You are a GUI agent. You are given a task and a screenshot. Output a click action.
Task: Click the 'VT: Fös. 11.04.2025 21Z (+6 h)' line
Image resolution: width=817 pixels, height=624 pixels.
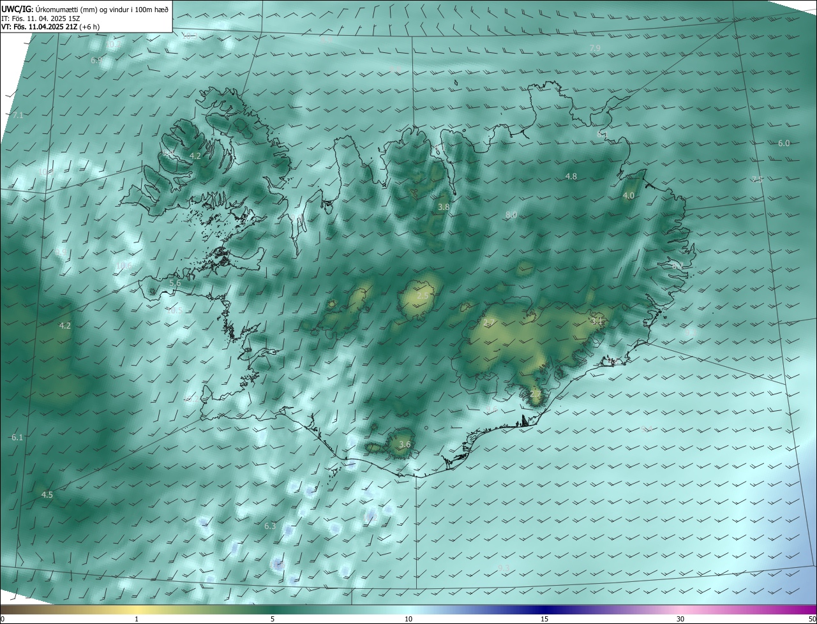click(x=50, y=27)
